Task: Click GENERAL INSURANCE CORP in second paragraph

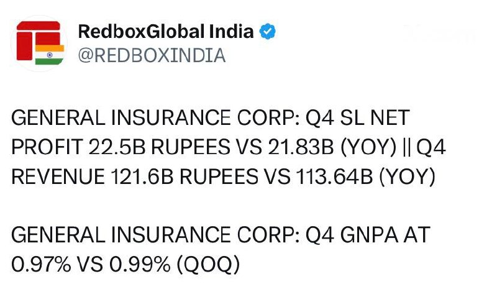Action: (x=155, y=235)
